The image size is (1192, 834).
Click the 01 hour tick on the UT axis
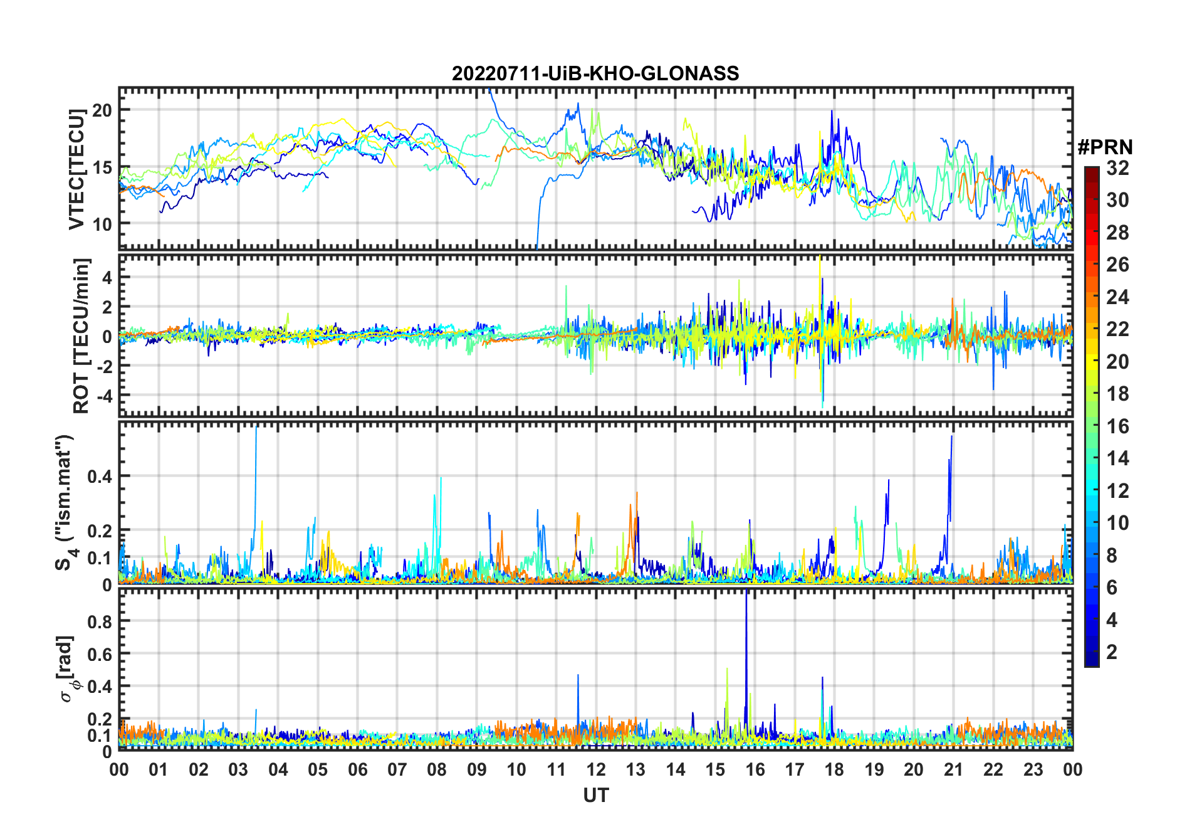[159, 769]
